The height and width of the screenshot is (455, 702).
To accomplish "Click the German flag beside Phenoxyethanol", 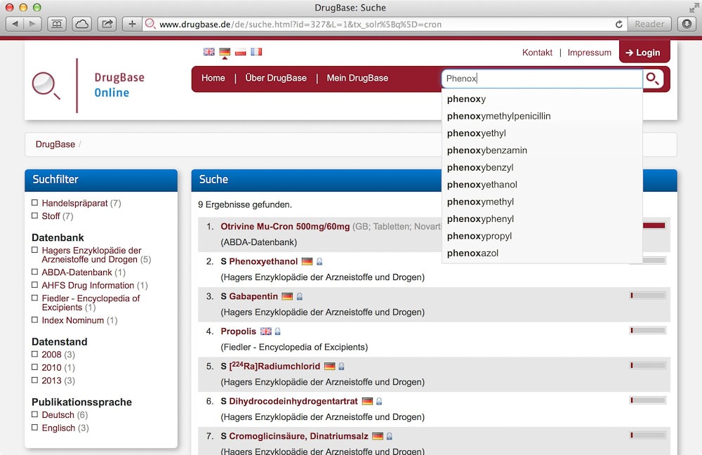I will (x=307, y=261).
